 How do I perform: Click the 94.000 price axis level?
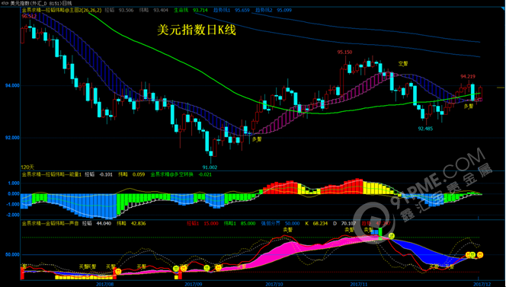(12, 85)
